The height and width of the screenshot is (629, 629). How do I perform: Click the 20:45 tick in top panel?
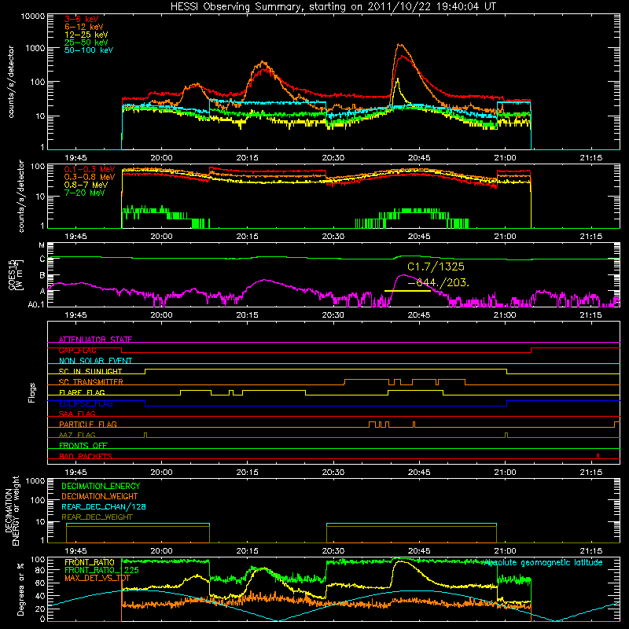[x=419, y=158]
